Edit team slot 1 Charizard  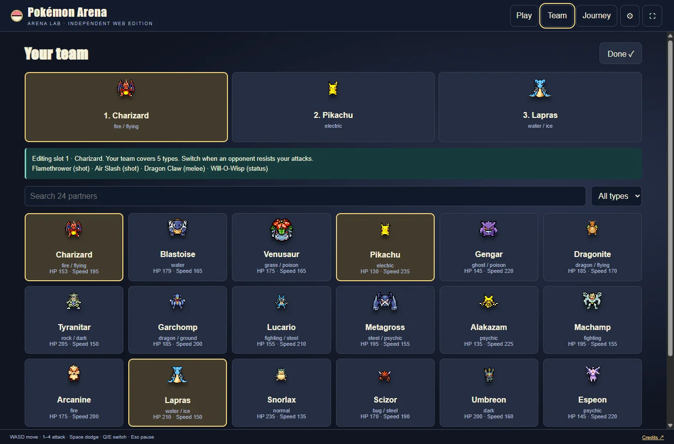coord(126,107)
